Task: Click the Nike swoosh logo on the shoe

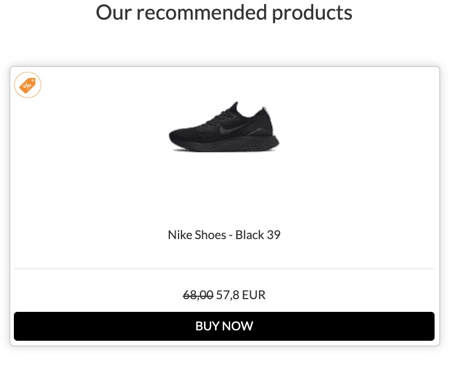Action: (x=225, y=131)
